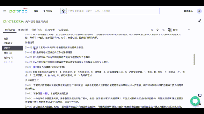This screenshot has height=114, width=204.
Task: Switch to the 专利详情 tab
Action: pyautogui.click(x=10, y=30)
